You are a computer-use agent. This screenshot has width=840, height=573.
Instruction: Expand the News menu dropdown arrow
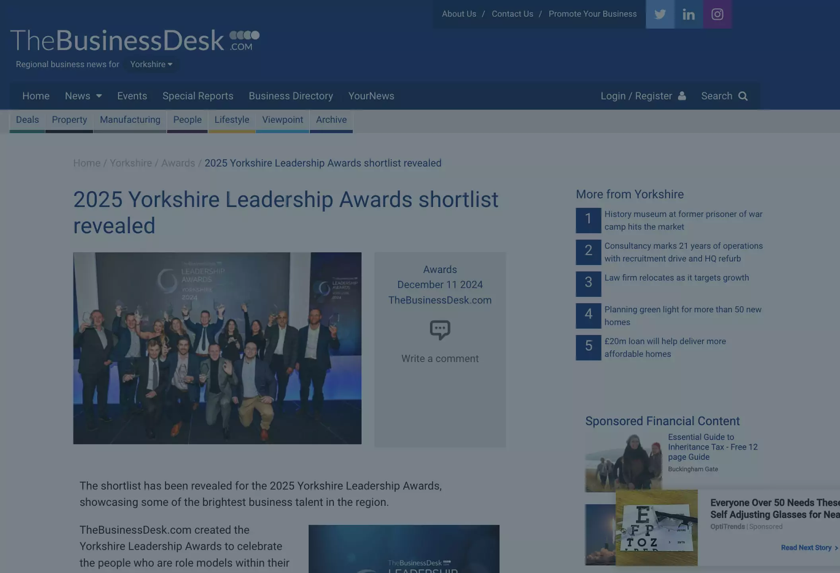pyautogui.click(x=99, y=96)
